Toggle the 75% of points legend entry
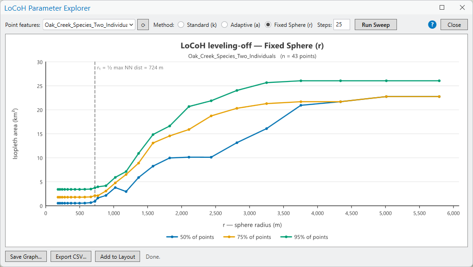This screenshot has width=473, height=267. 247,237
